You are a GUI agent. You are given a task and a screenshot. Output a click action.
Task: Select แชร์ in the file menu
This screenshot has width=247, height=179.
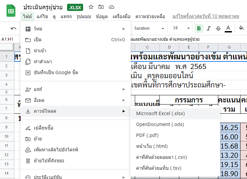[76, 89]
